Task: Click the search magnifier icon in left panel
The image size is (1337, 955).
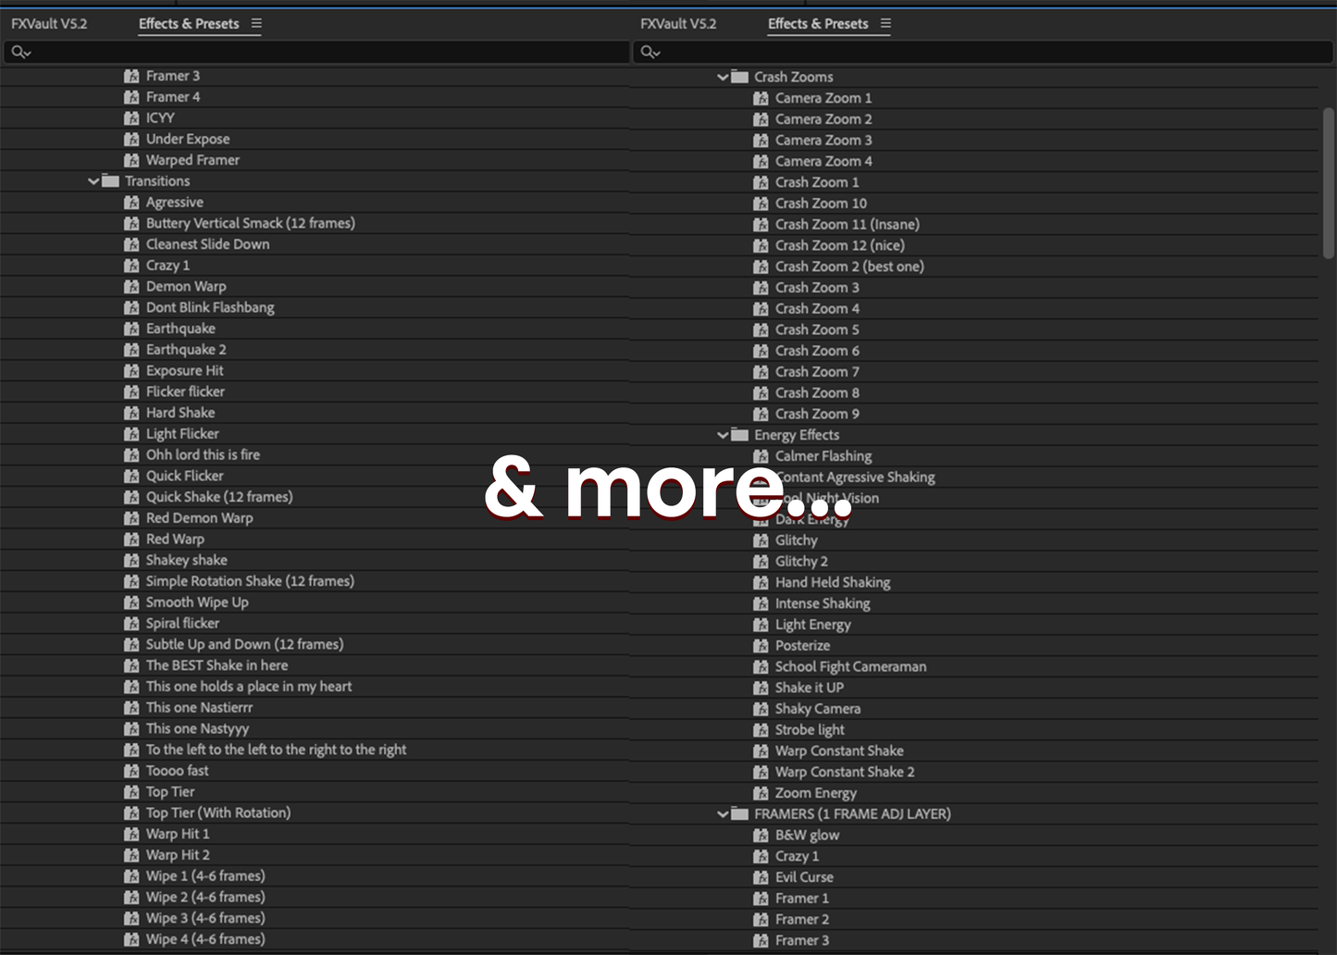Action: (19, 52)
